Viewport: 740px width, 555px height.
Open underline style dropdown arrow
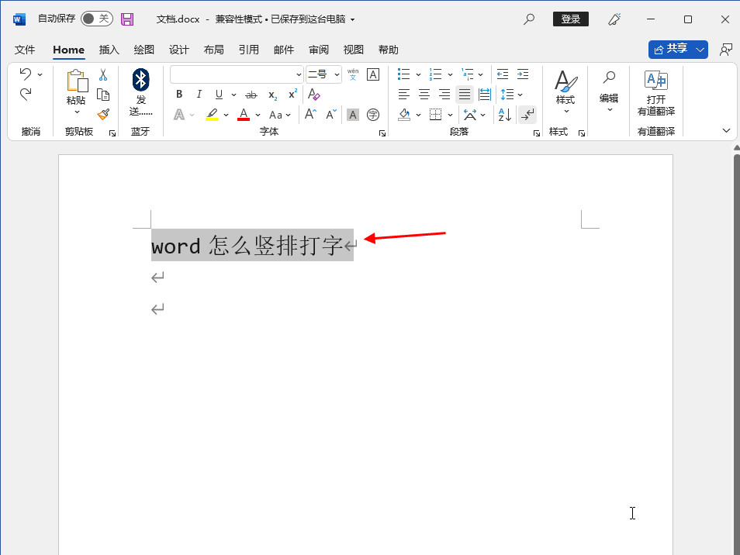(x=233, y=95)
